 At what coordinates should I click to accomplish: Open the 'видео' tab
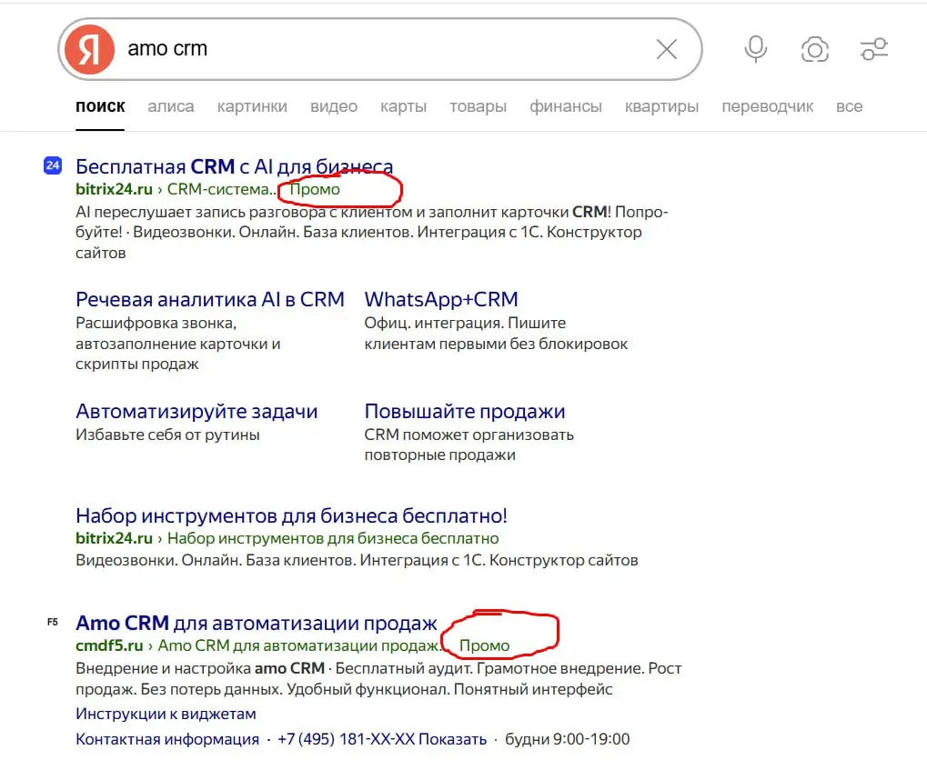pyautogui.click(x=334, y=106)
